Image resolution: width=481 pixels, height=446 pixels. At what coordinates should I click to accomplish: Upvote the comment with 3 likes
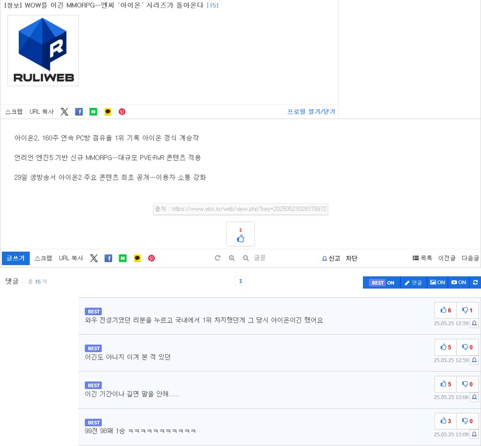[x=446, y=421]
